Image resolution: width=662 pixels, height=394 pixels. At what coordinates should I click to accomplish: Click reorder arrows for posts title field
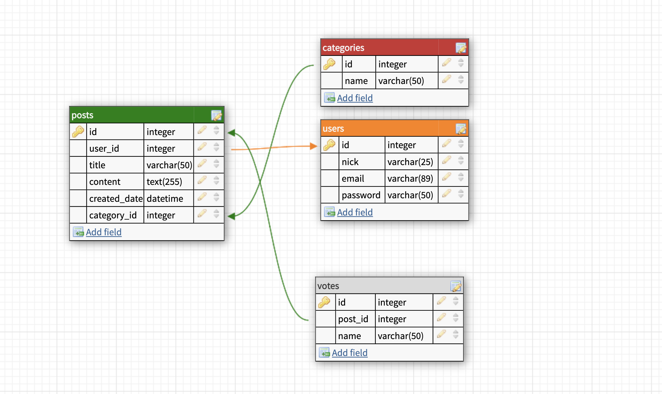coord(217,164)
